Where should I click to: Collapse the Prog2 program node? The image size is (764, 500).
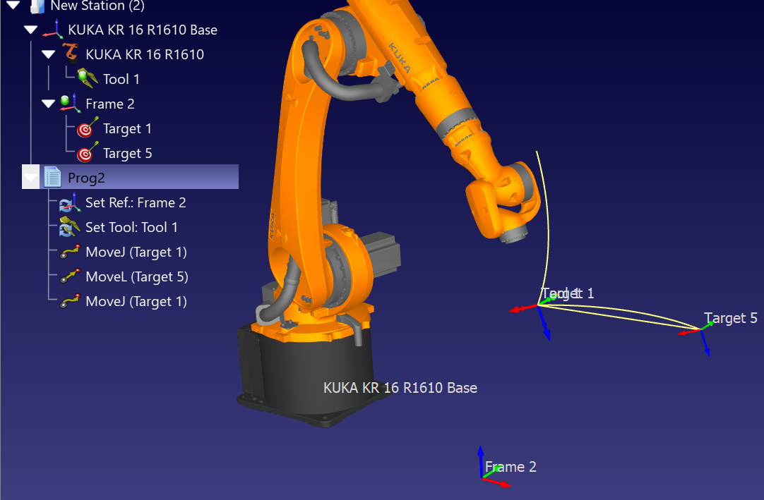pos(30,178)
